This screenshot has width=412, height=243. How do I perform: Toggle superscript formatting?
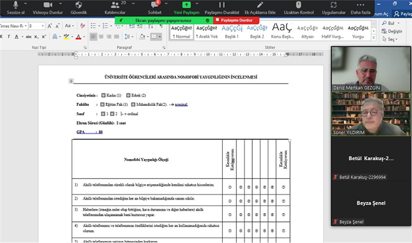click(x=44, y=37)
